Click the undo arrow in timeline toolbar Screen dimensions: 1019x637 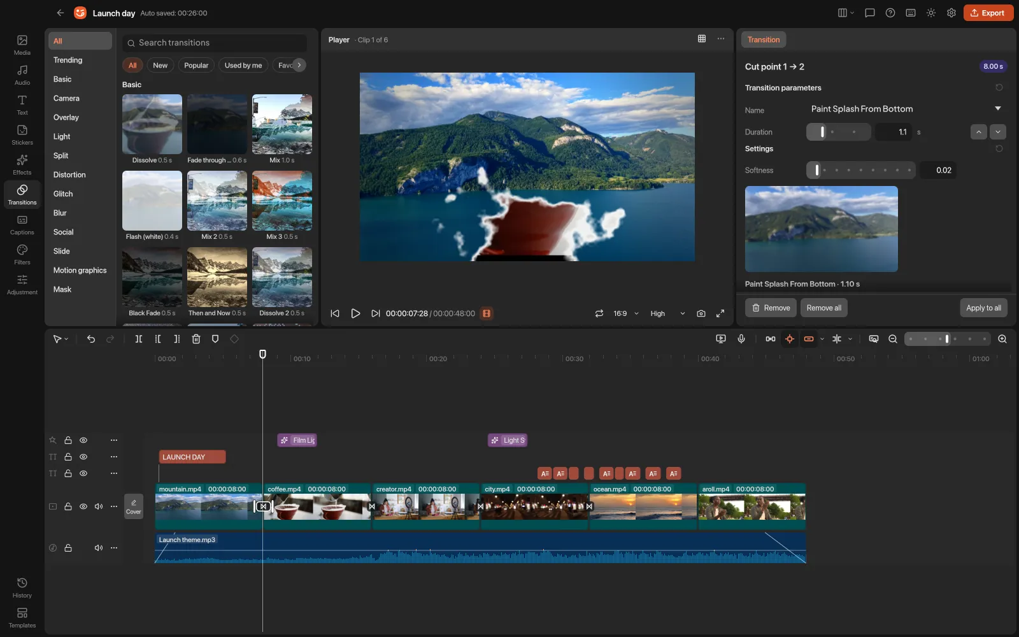pyautogui.click(x=91, y=339)
